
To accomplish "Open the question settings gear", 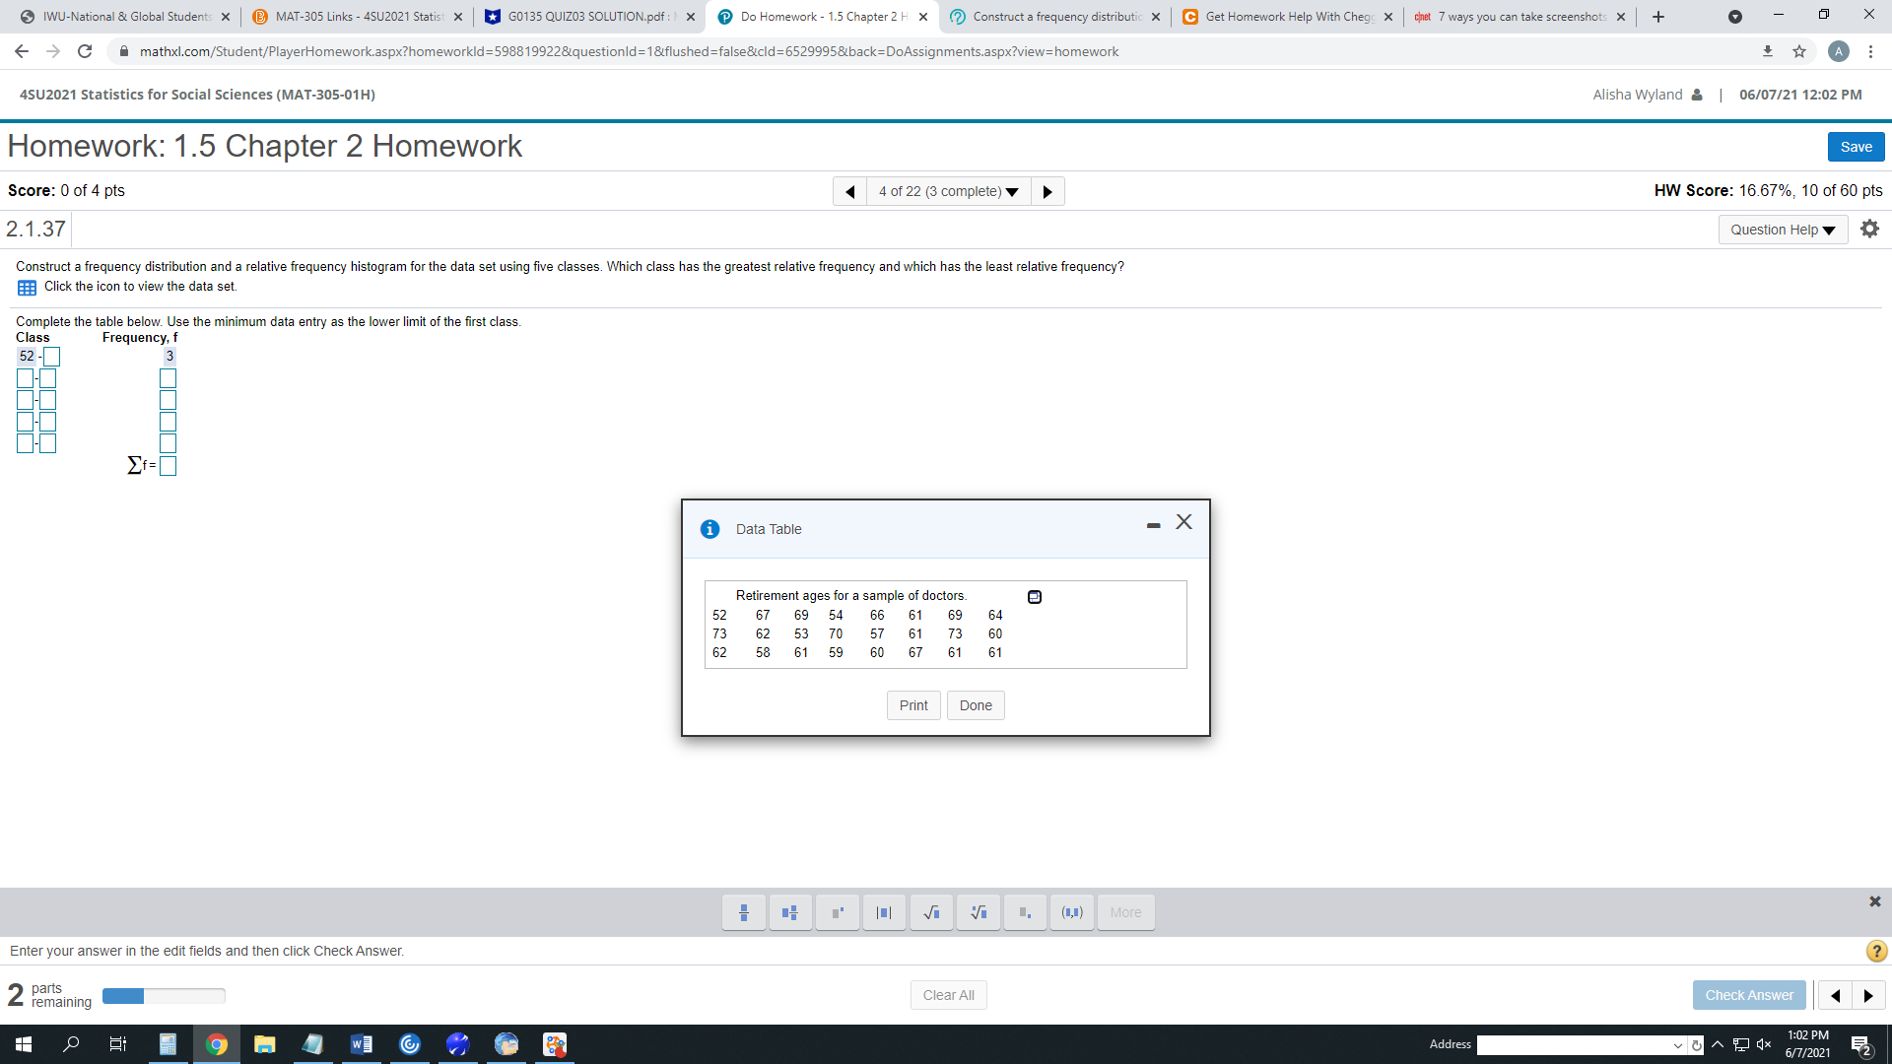I will tap(1869, 229).
